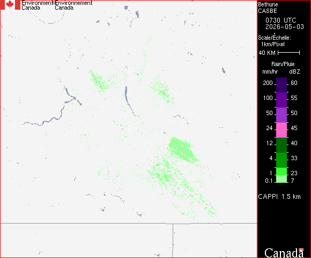
Task: Click the Canadian flag icon at top left
Action: [x=10, y=5]
